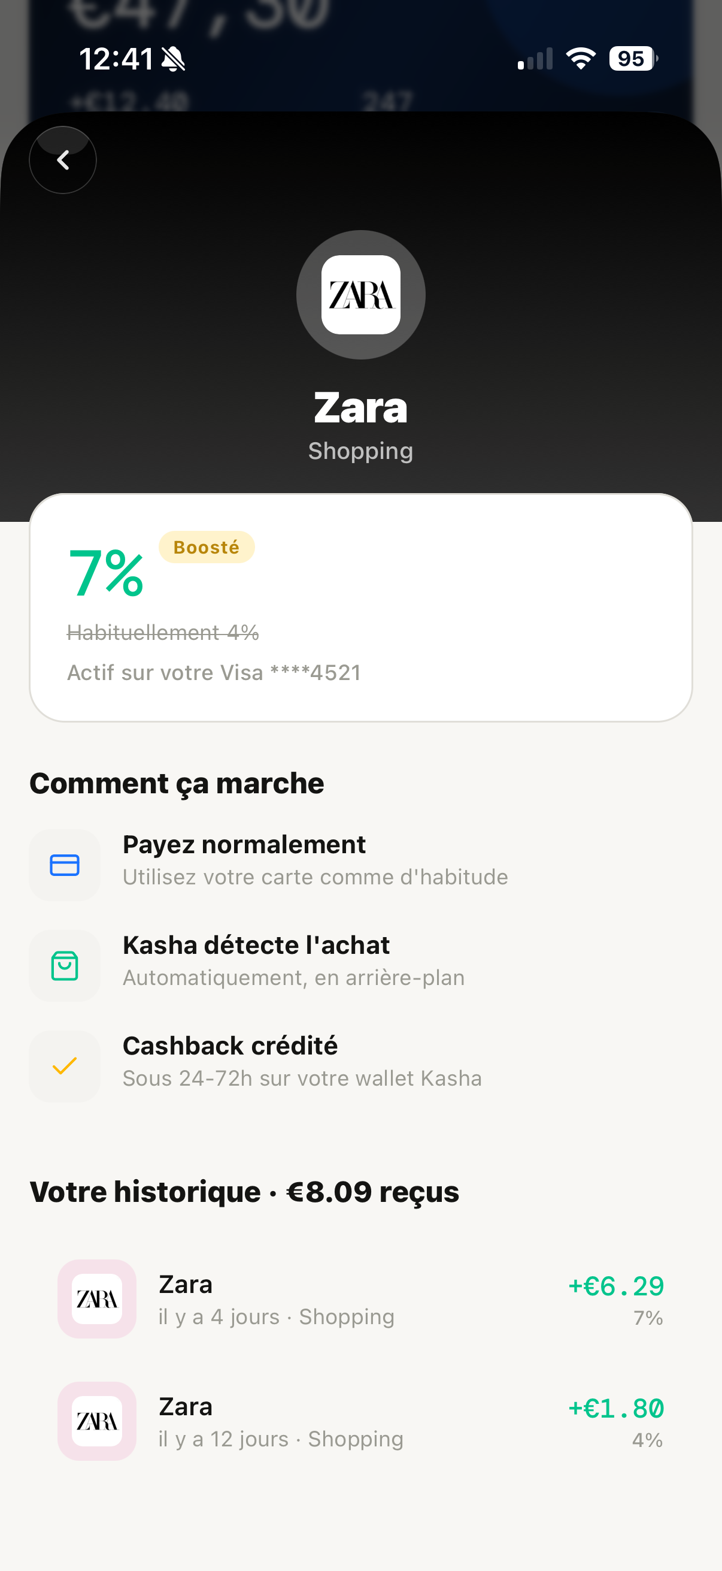Viewport: 722px width, 1571px height.
Task: Tap the Habituellement 4% text
Action: click(163, 633)
